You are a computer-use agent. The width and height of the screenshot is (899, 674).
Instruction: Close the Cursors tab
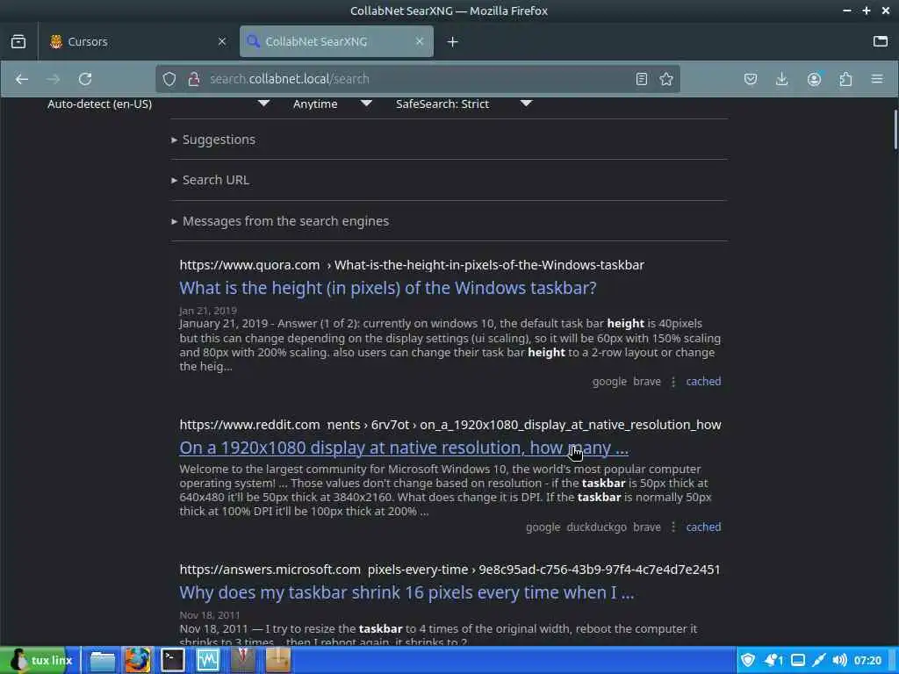point(222,42)
